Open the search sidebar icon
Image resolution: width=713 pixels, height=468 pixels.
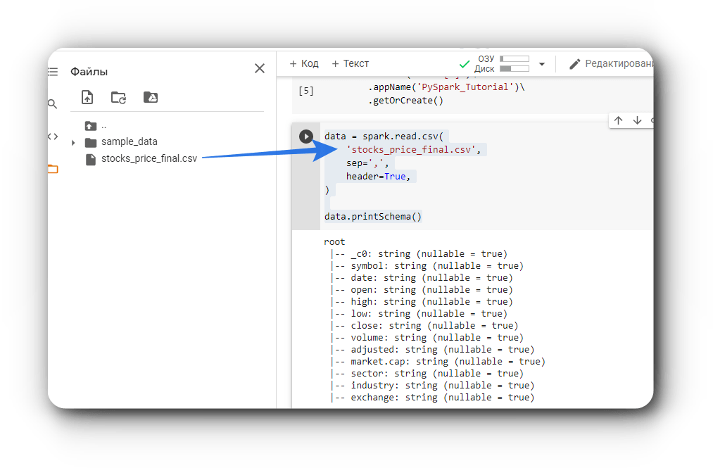click(52, 103)
